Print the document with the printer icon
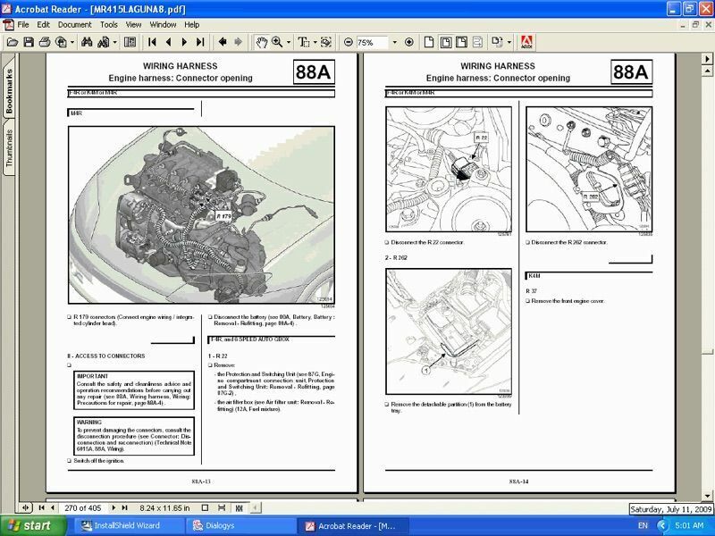715x536 pixels. pos(45,42)
